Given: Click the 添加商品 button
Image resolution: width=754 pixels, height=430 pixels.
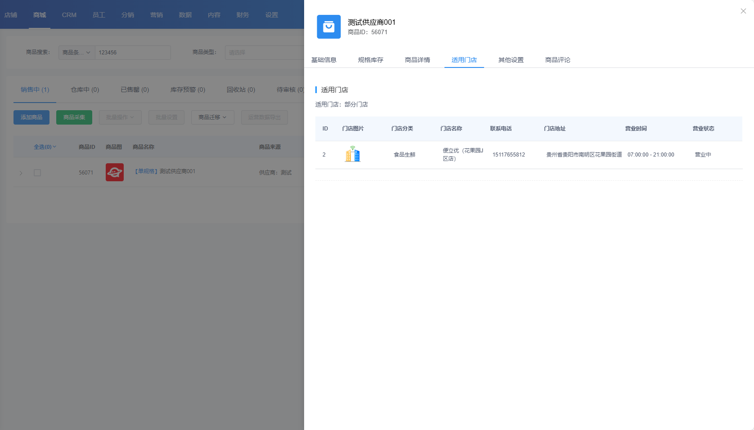Looking at the screenshot, I should coord(31,117).
